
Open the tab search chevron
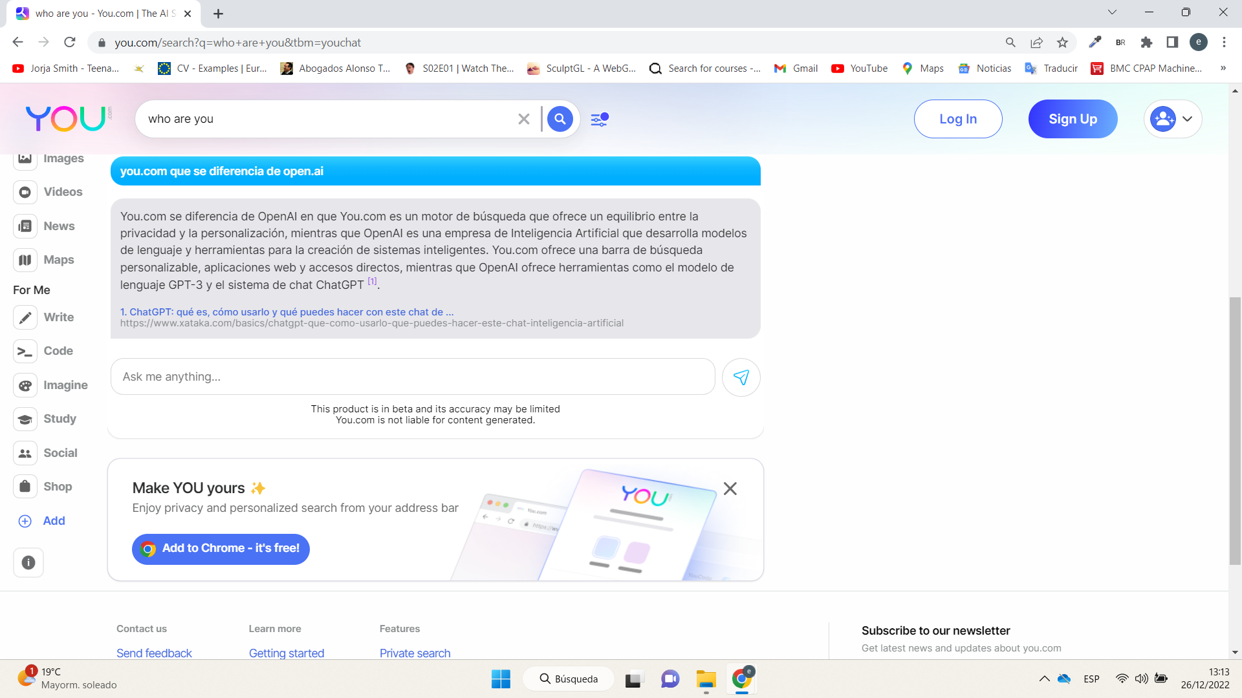click(1113, 12)
